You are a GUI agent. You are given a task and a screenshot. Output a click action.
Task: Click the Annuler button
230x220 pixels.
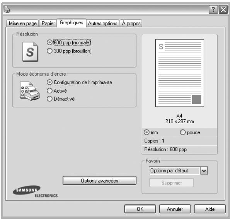[x=175, y=209]
